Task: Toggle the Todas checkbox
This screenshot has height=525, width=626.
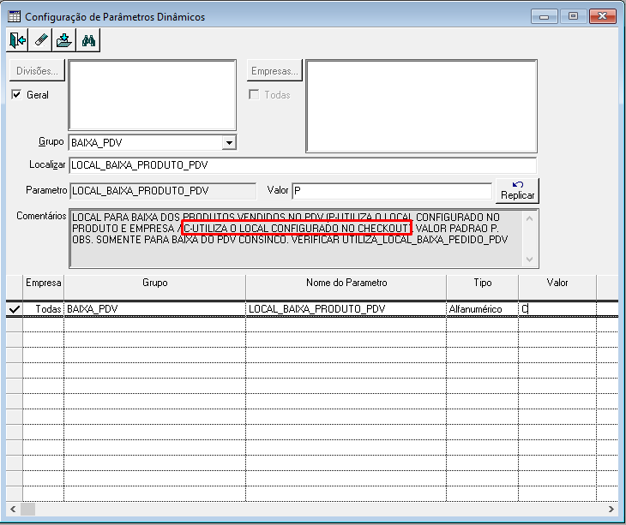Action: coord(254,94)
